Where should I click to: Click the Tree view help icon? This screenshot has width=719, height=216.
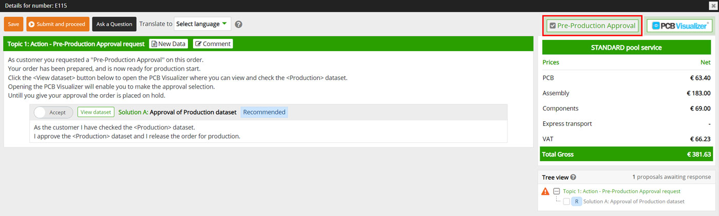(573, 178)
